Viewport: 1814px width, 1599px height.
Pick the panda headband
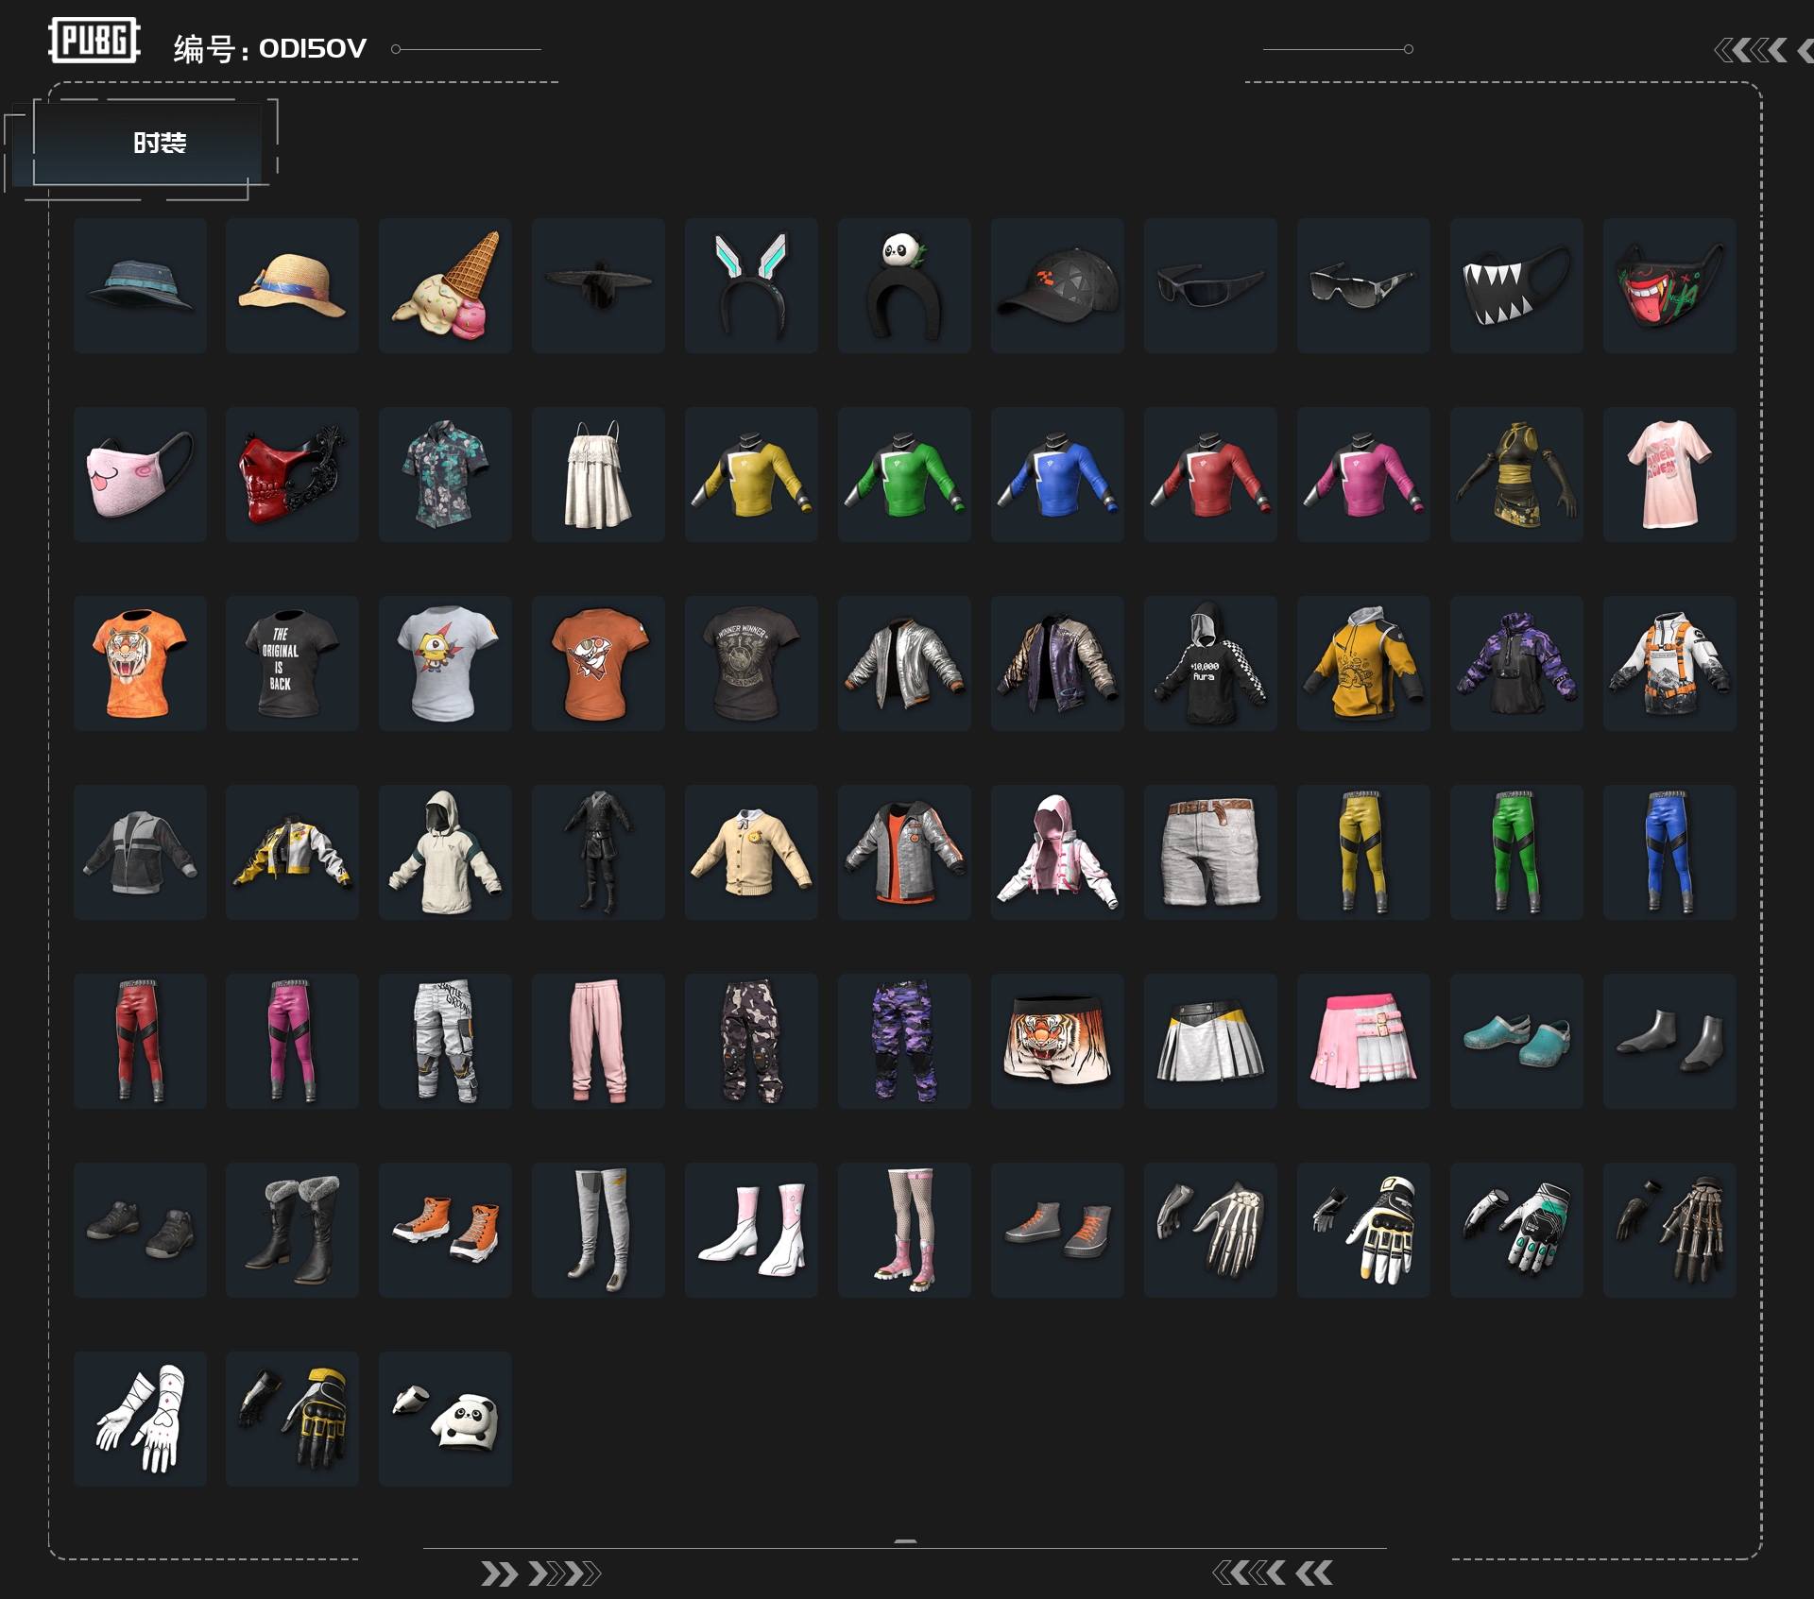click(904, 285)
